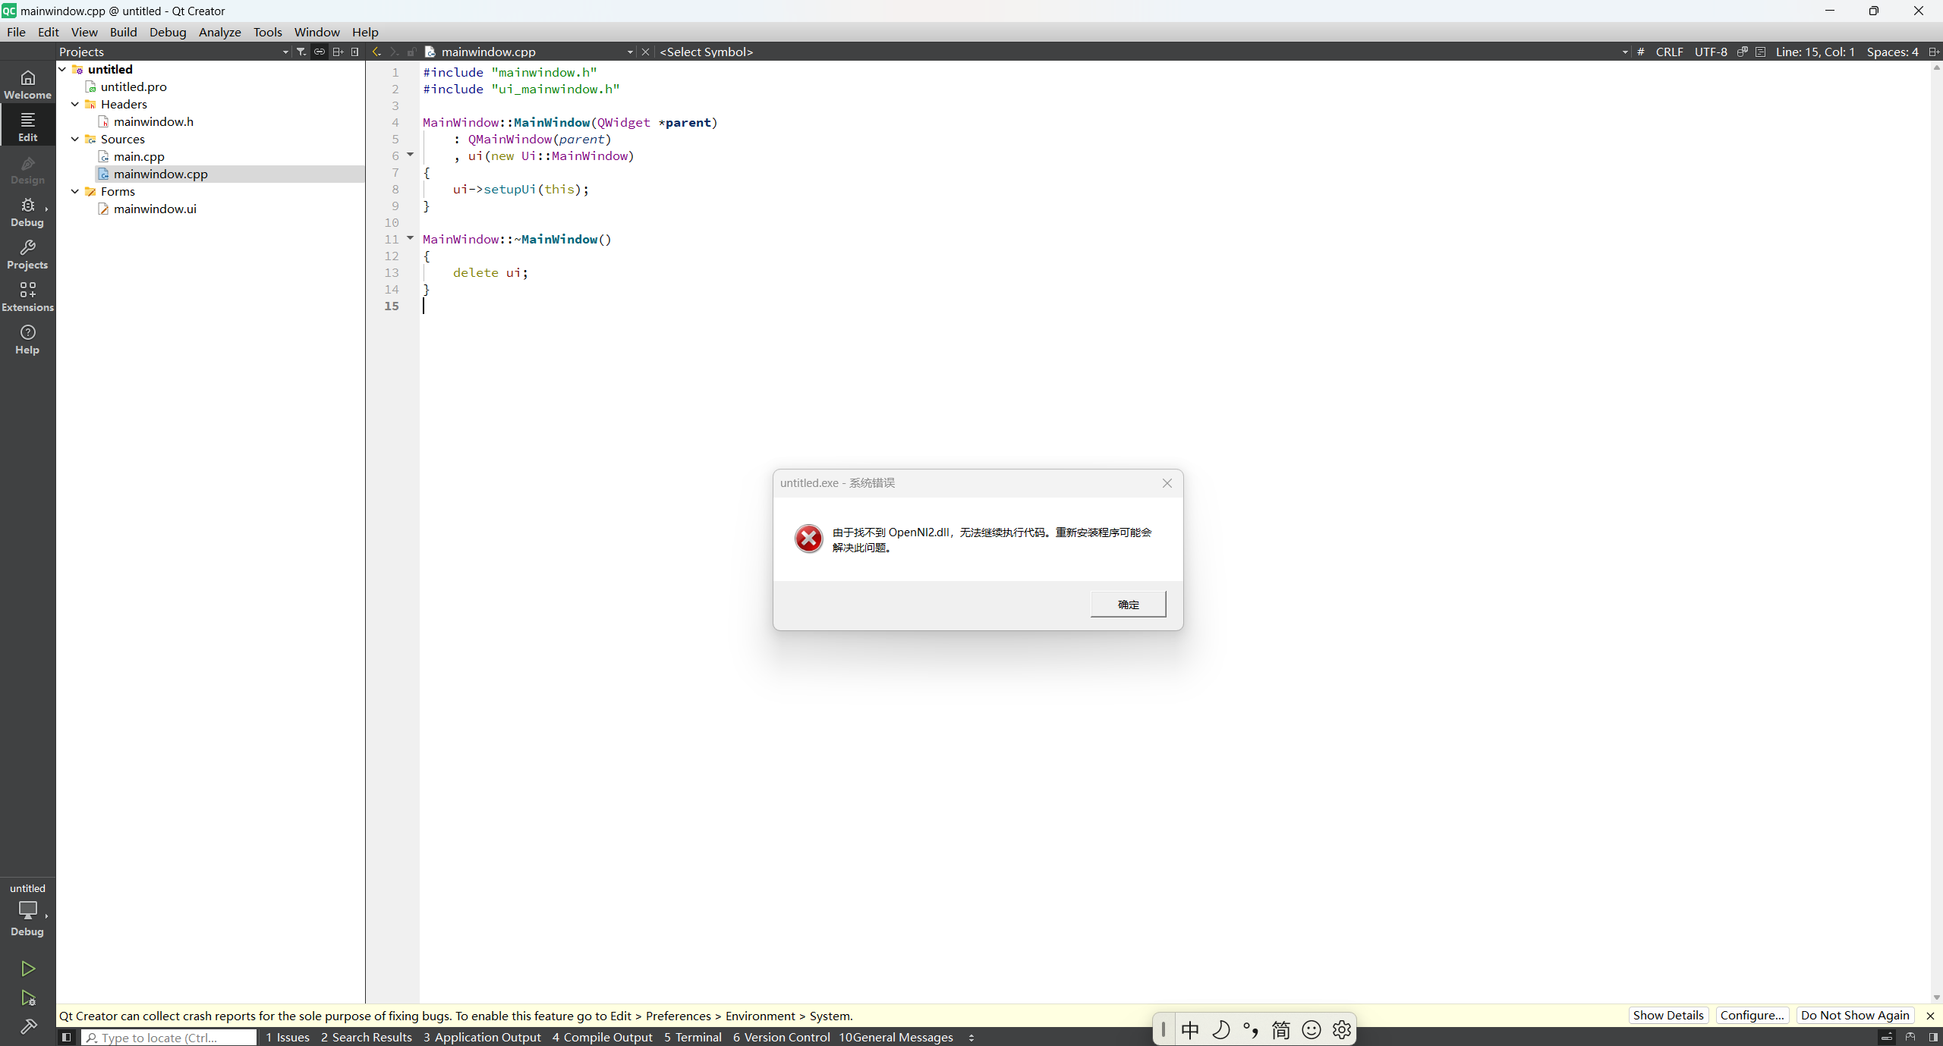
Task: Collapse the code fold at line 6
Action: pos(410,154)
